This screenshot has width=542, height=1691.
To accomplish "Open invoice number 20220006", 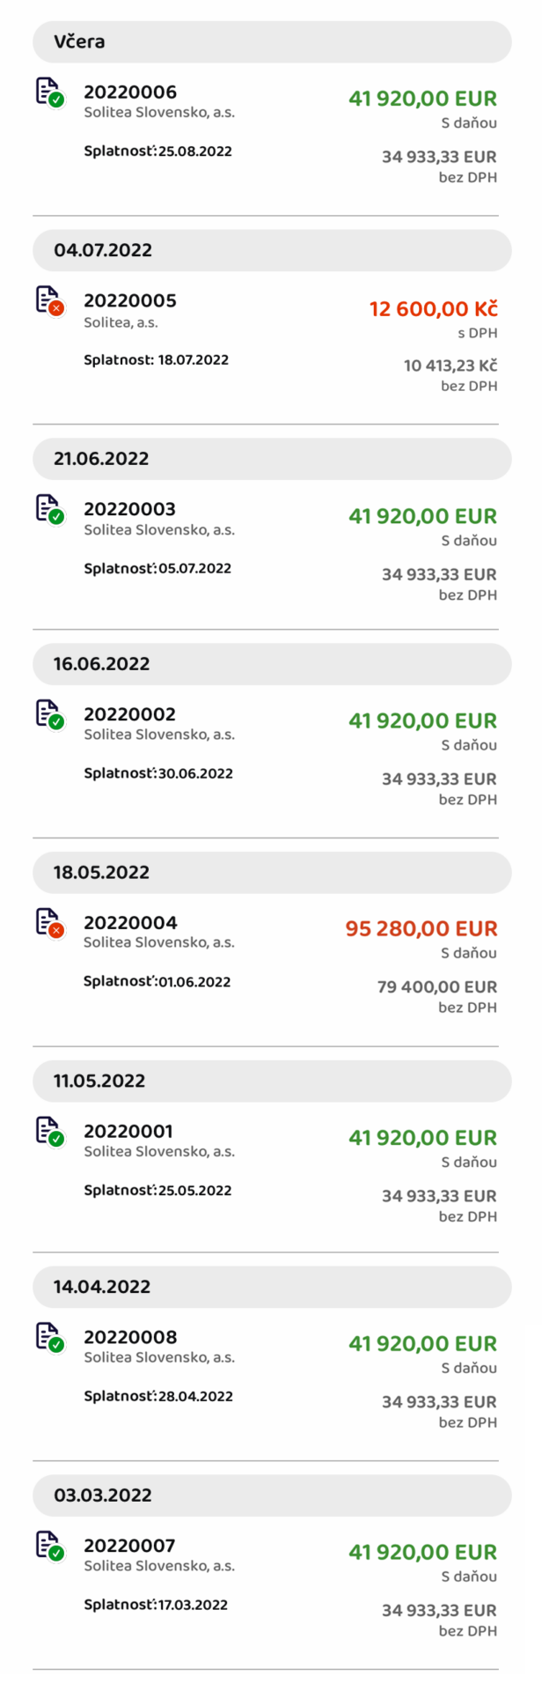I will [130, 92].
